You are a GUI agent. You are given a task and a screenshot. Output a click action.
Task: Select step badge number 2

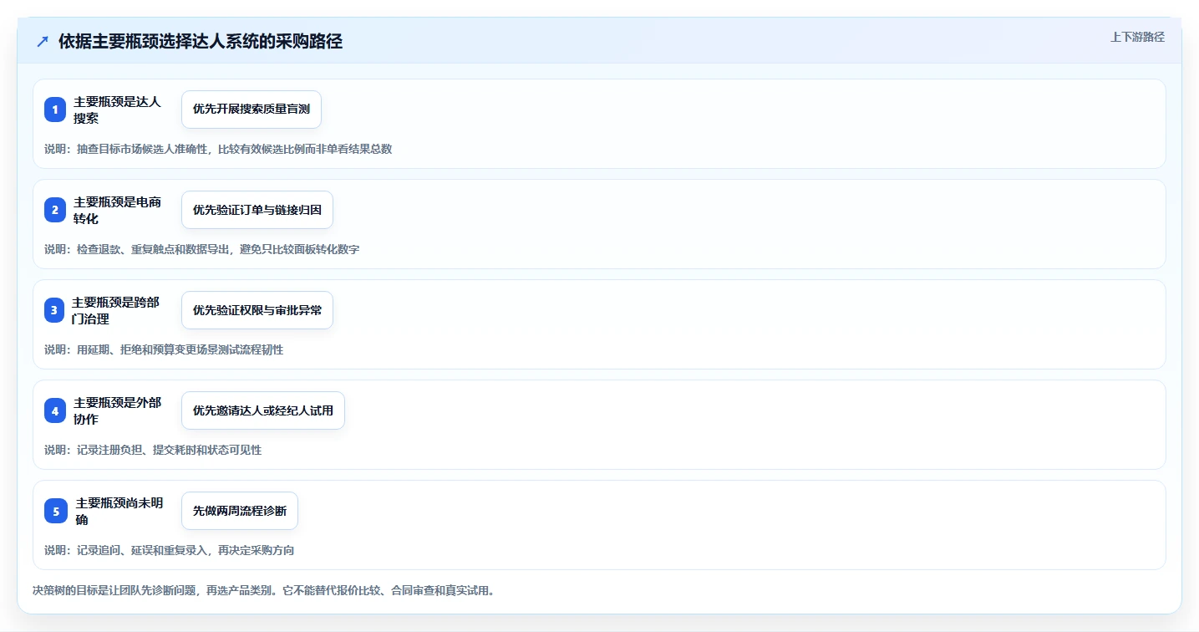pos(55,210)
